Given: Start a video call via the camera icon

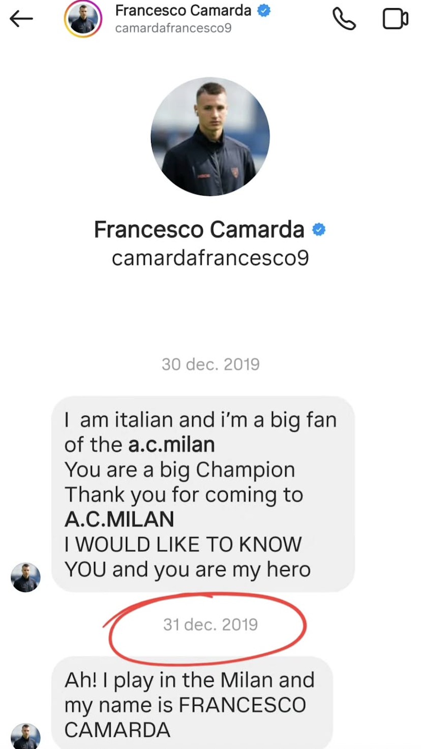Looking at the screenshot, I should [x=395, y=19].
